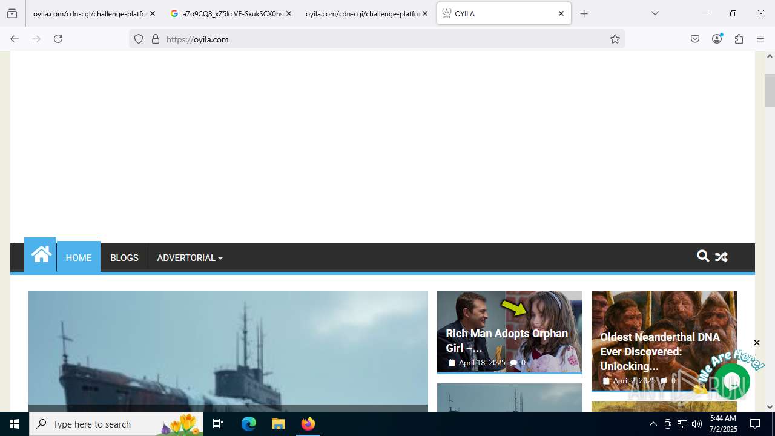Viewport: 775px width, 436px height.
Task: Open Windows Start menu
Action: click(x=15, y=424)
